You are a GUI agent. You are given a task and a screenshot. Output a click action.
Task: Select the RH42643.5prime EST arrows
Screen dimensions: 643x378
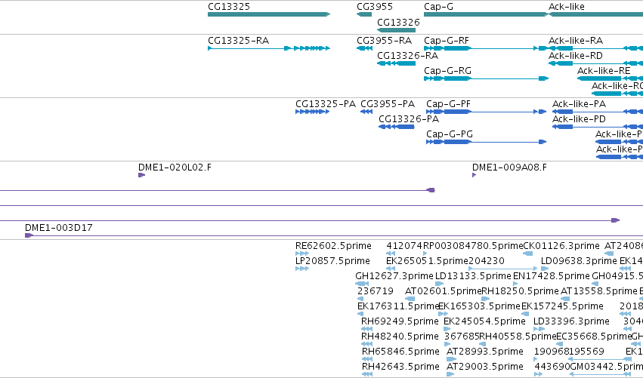[x=367, y=374]
